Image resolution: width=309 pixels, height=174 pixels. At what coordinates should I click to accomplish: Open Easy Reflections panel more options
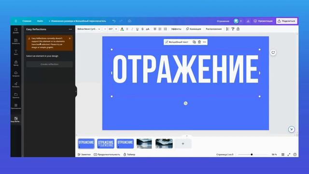[x=70, y=29]
